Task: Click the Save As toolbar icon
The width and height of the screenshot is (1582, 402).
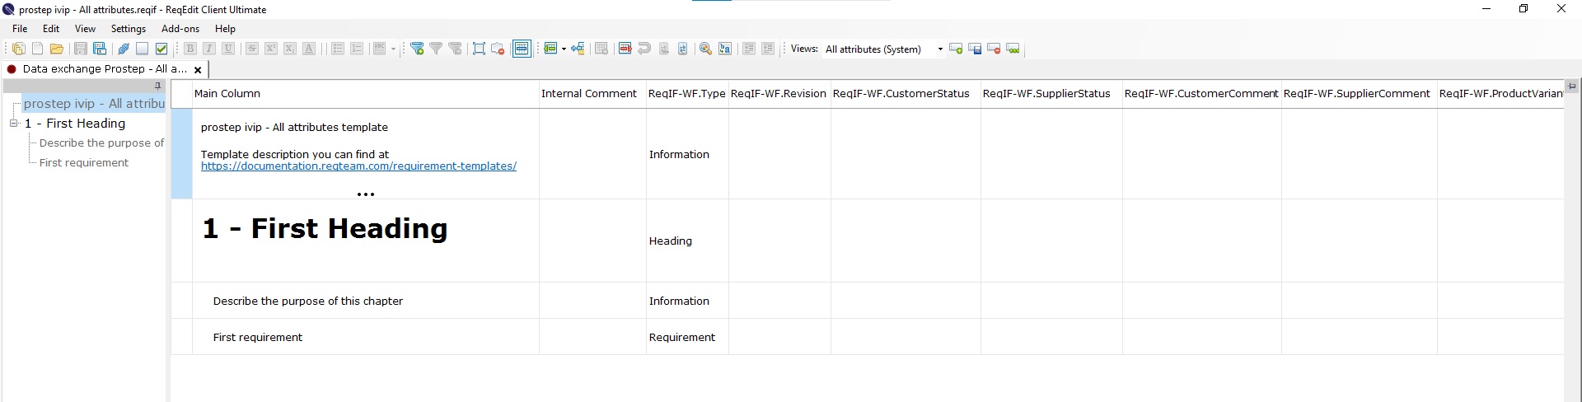Action: point(100,49)
